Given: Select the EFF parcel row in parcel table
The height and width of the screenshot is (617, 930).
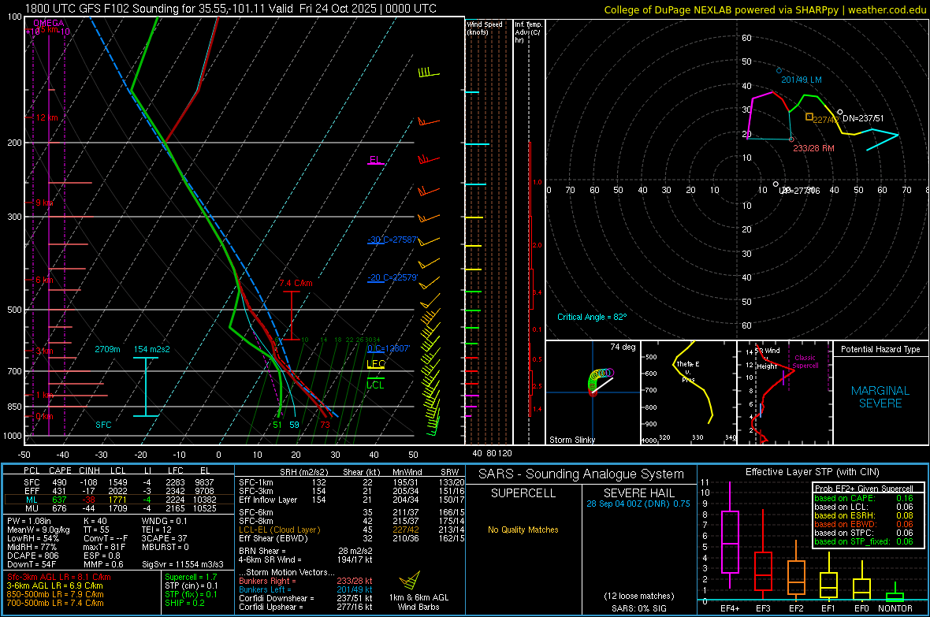Looking at the screenshot, I should [x=119, y=491].
